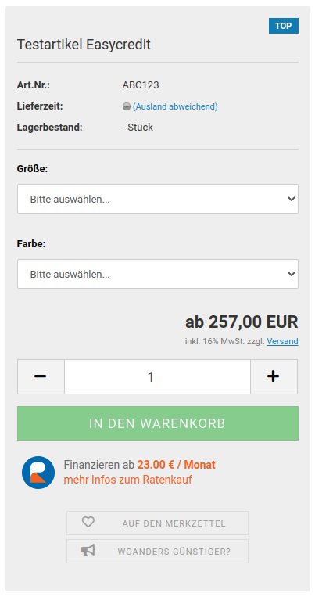Image resolution: width=315 pixels, height=597 pixels.
Task: Click the chevron arrow of Farbe select
Action: point(292,274)
